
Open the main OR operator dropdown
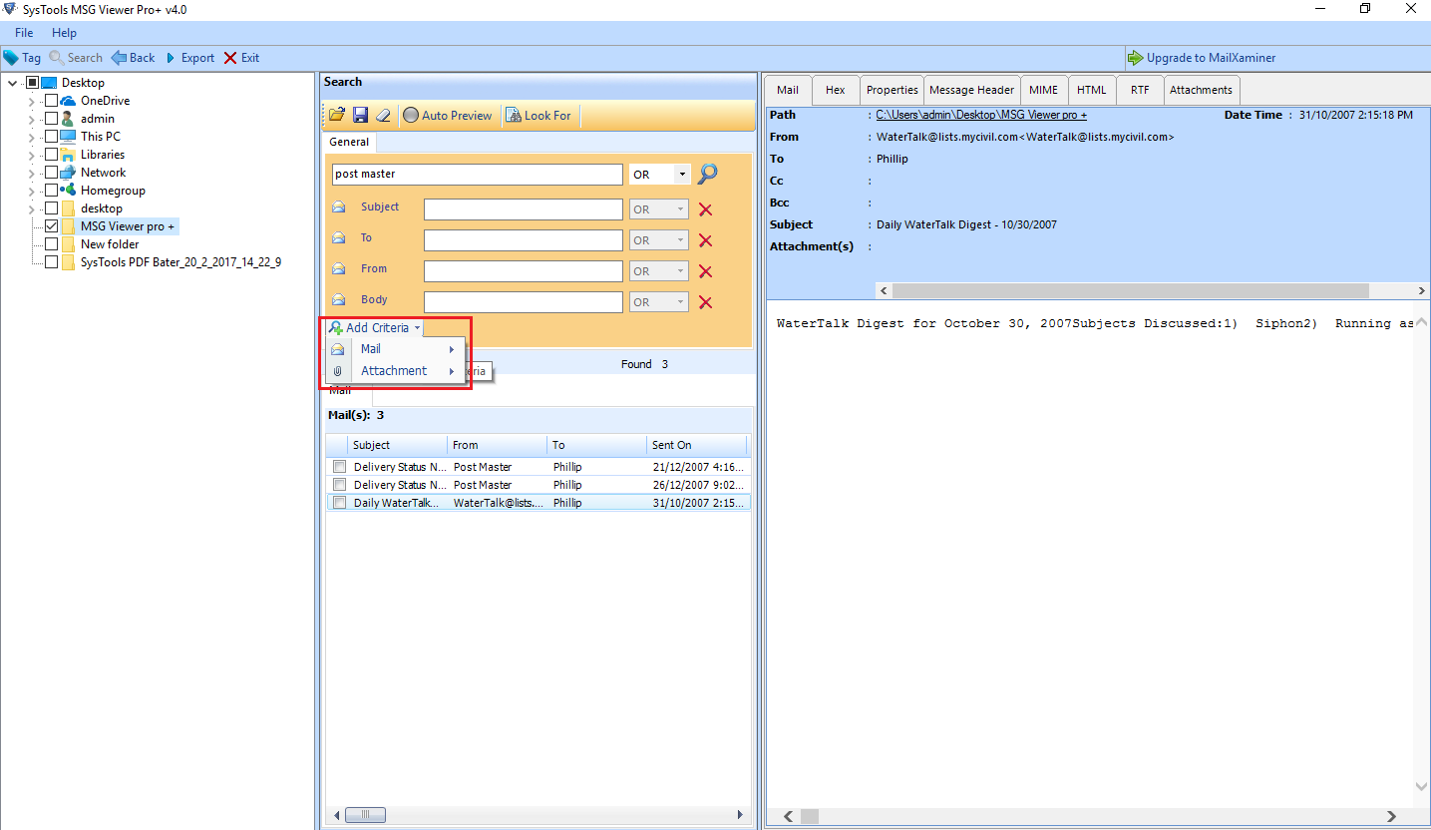(682, 175)
